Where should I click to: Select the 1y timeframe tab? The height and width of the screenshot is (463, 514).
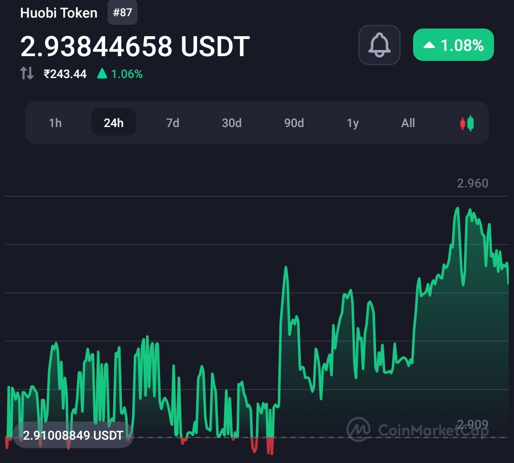tap(353, 123)
